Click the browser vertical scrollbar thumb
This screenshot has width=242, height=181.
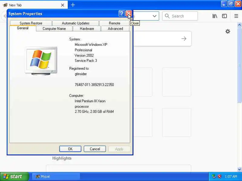coord(239,65)
